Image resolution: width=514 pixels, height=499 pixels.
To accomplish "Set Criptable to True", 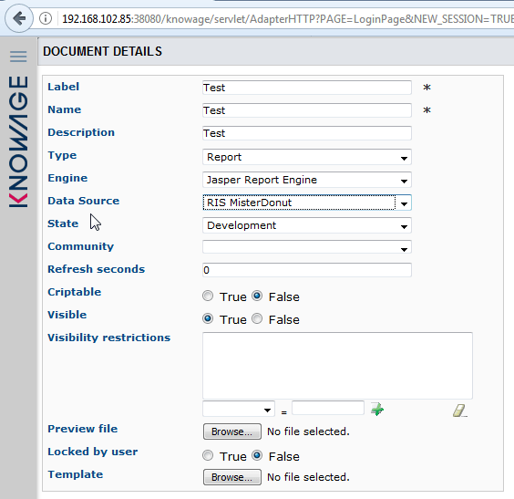I will click(208, 296).
